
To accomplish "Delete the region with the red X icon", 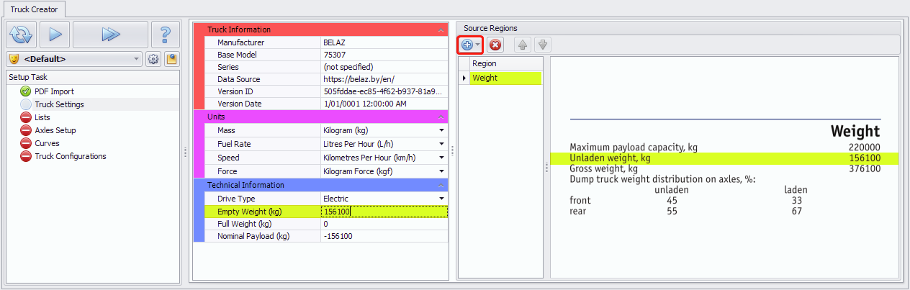I will (495, 45).
